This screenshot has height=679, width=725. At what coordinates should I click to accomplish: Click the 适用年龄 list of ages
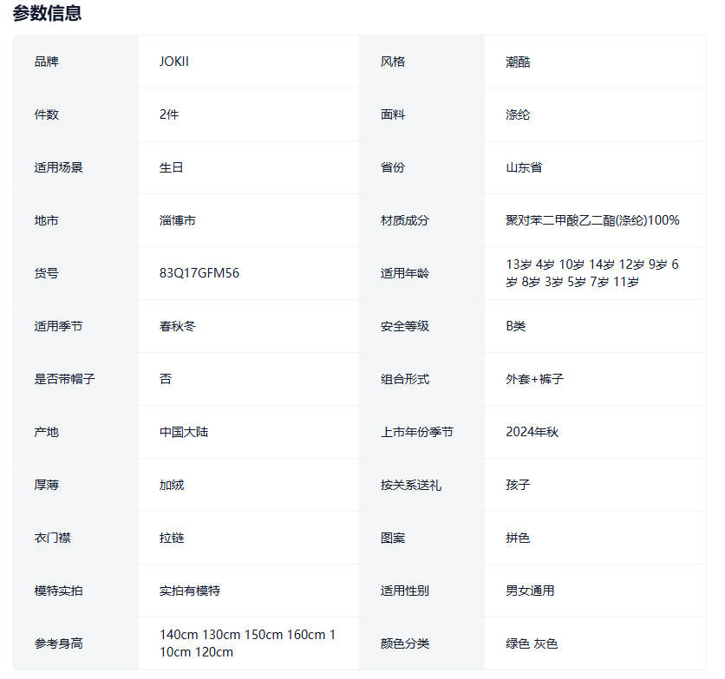click(x=592, y=273)
